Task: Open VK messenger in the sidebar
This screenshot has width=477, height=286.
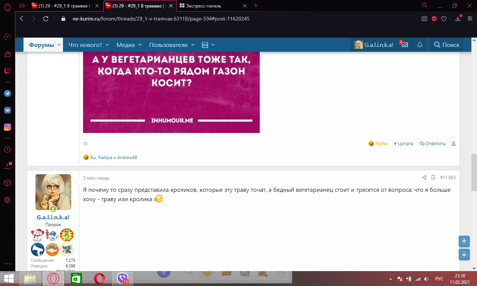Action: tap(7, 110)
